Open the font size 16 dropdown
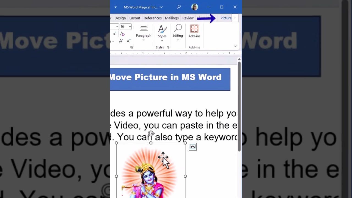Image resolution: width=352 pixels, height=198 pixels. pyautogui.click(x=130, y=27)
